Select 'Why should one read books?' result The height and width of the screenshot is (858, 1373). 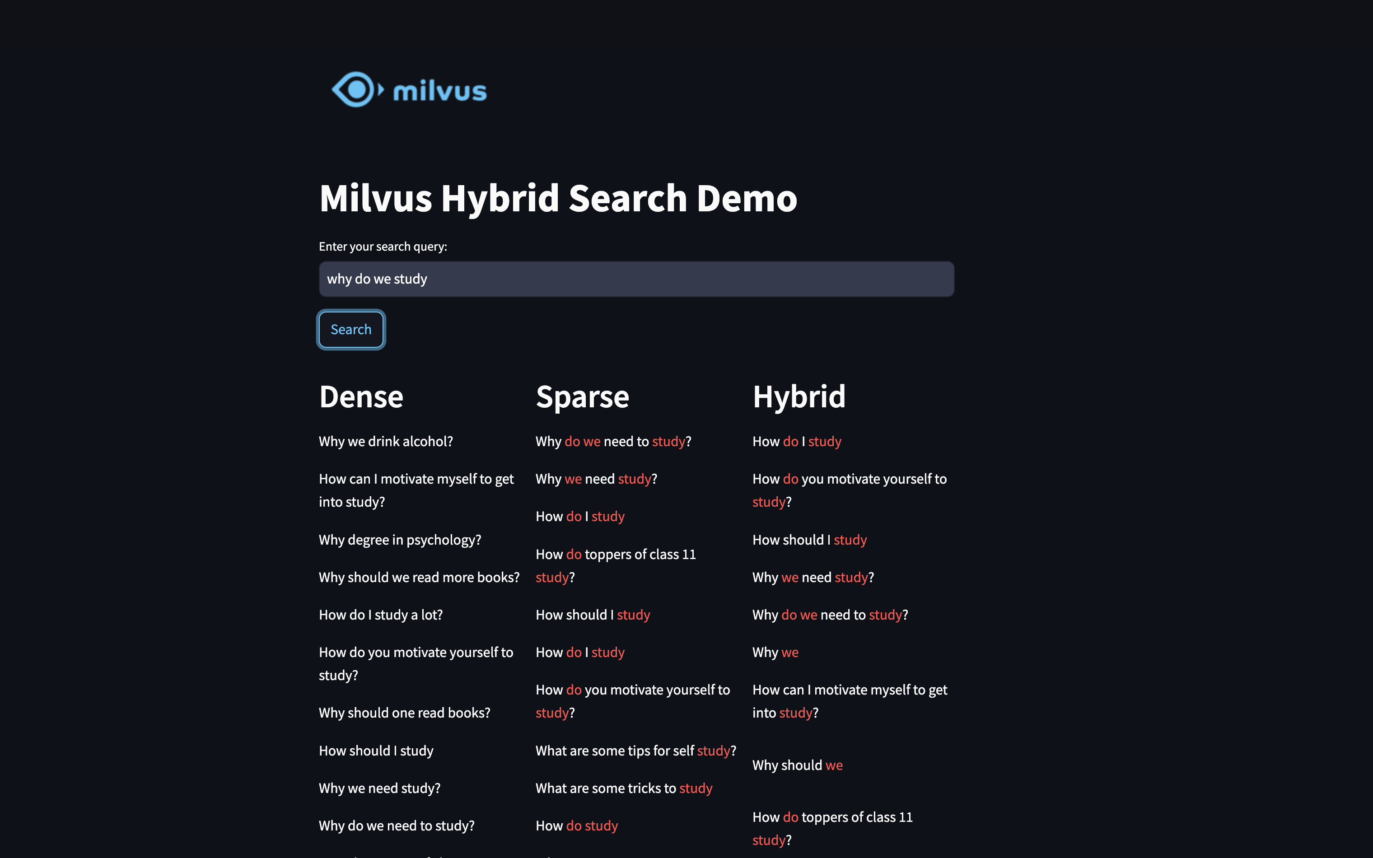pos(405,713)
